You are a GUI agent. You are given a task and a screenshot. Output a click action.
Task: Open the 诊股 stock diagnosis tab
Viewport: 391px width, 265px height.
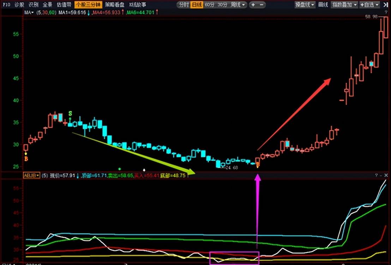[19, 5]
